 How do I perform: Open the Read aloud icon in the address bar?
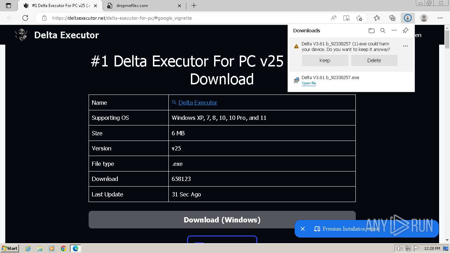pos(334,18)
